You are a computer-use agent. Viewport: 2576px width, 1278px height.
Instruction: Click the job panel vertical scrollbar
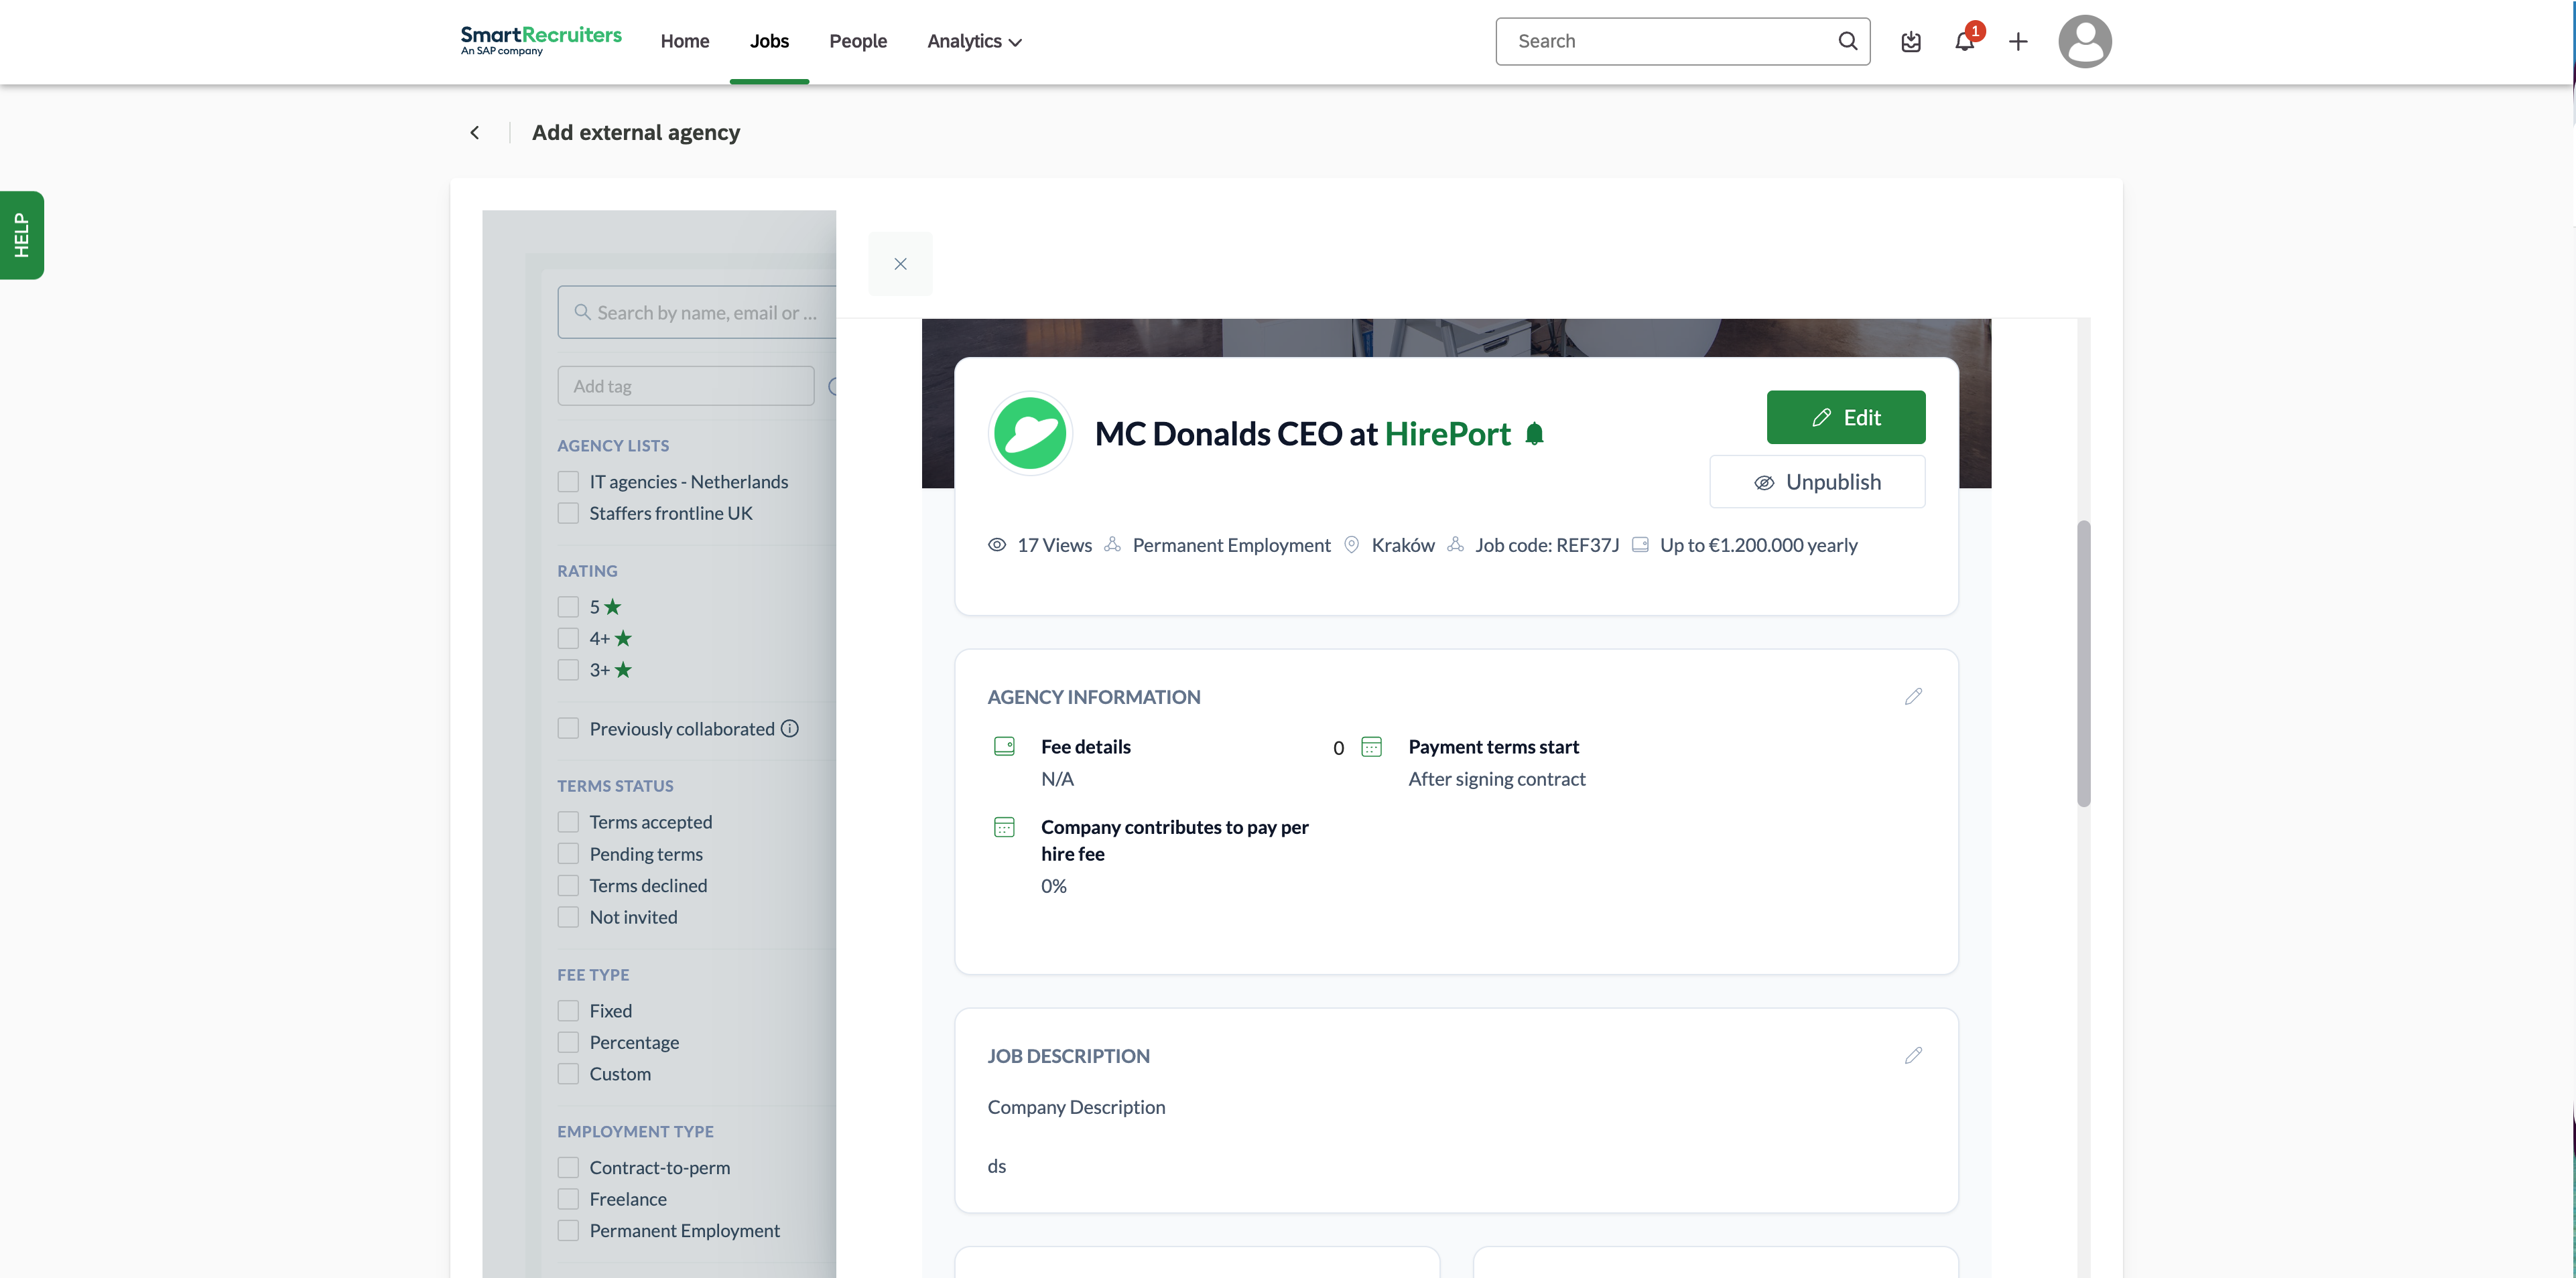coord(2084,664)
